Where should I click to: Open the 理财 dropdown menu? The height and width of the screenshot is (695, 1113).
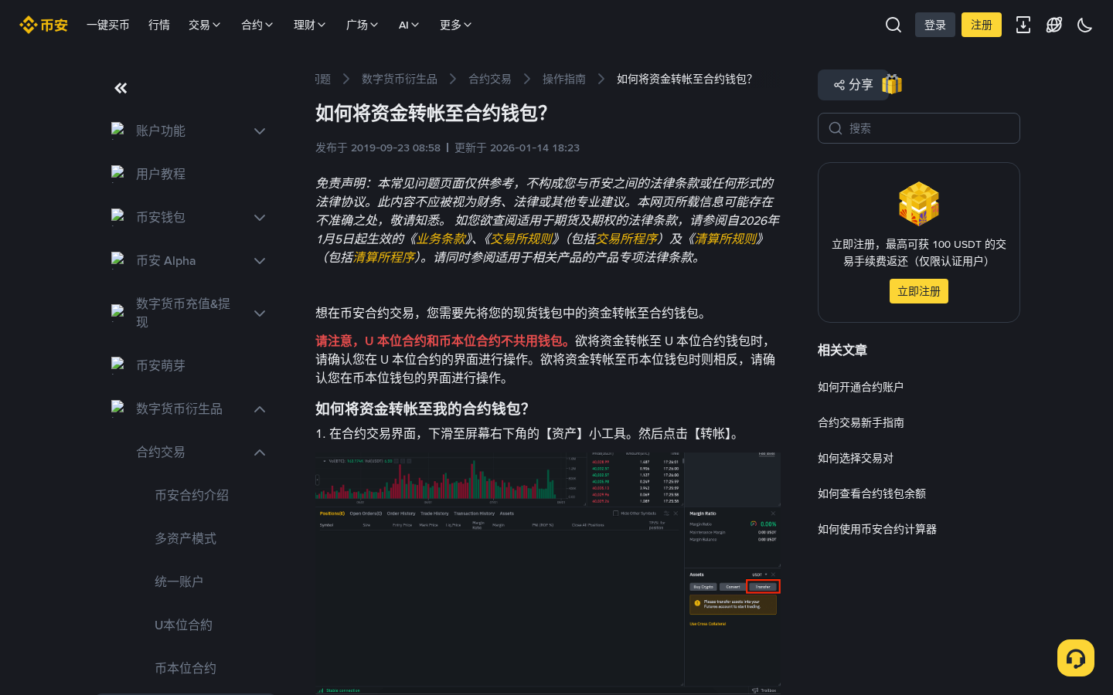310,25
